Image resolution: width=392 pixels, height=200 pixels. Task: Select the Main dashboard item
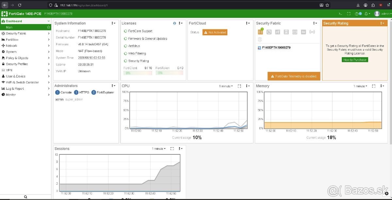pos(25,27)
